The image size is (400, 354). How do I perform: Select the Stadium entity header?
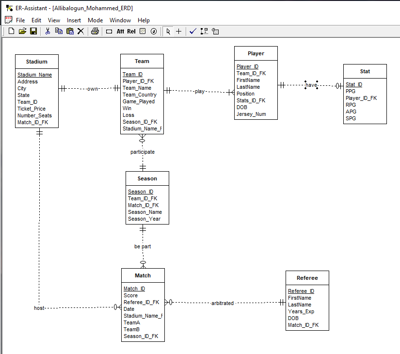(37, 62)
